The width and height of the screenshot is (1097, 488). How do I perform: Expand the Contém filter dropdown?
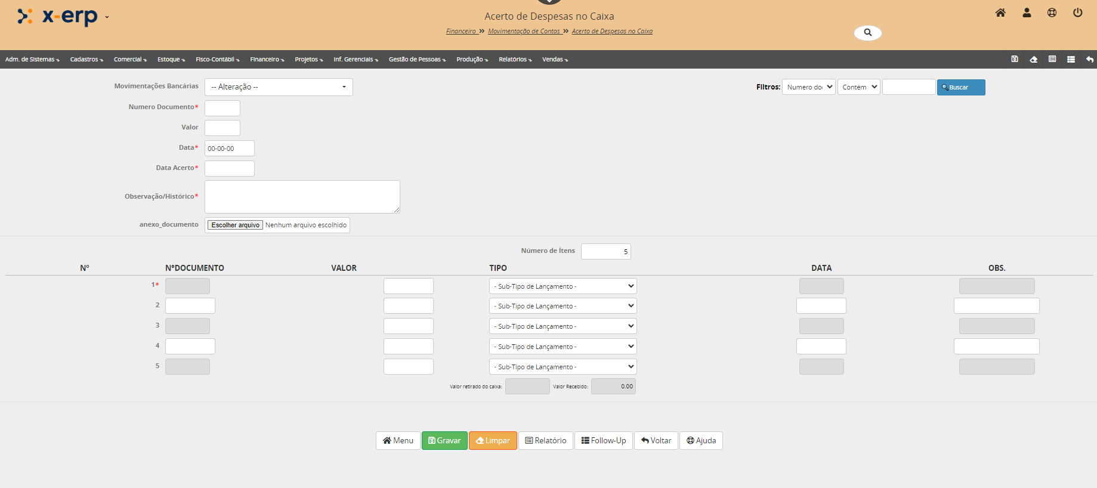[x=858, y=87]
